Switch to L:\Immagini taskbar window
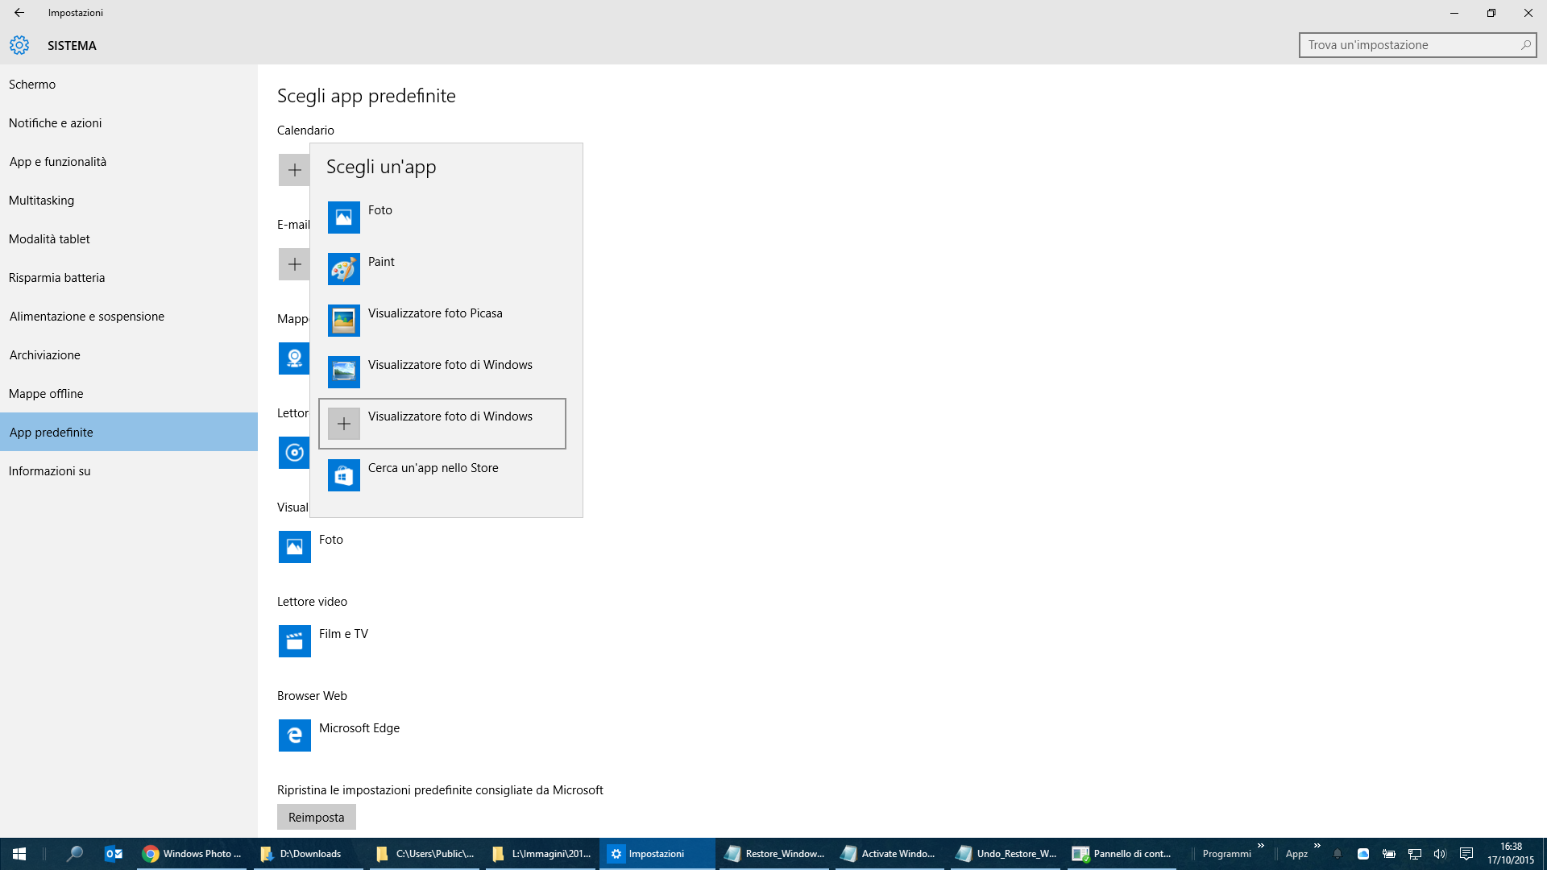Image resolution: width=1547 pixels, height=870 pixels. pyautogui.click(x=542, y=854)
